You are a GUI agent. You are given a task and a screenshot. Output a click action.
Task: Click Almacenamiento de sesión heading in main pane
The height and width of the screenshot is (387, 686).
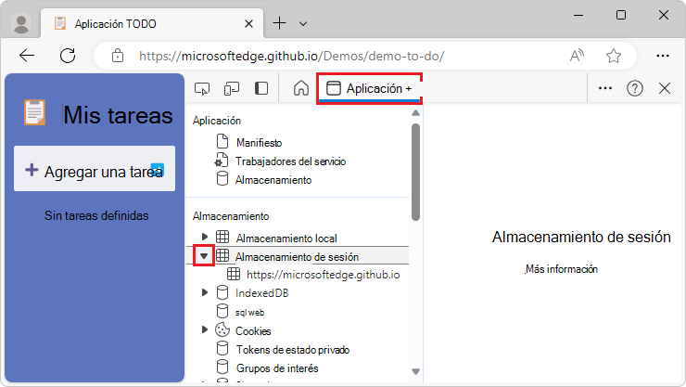point(581,237)
